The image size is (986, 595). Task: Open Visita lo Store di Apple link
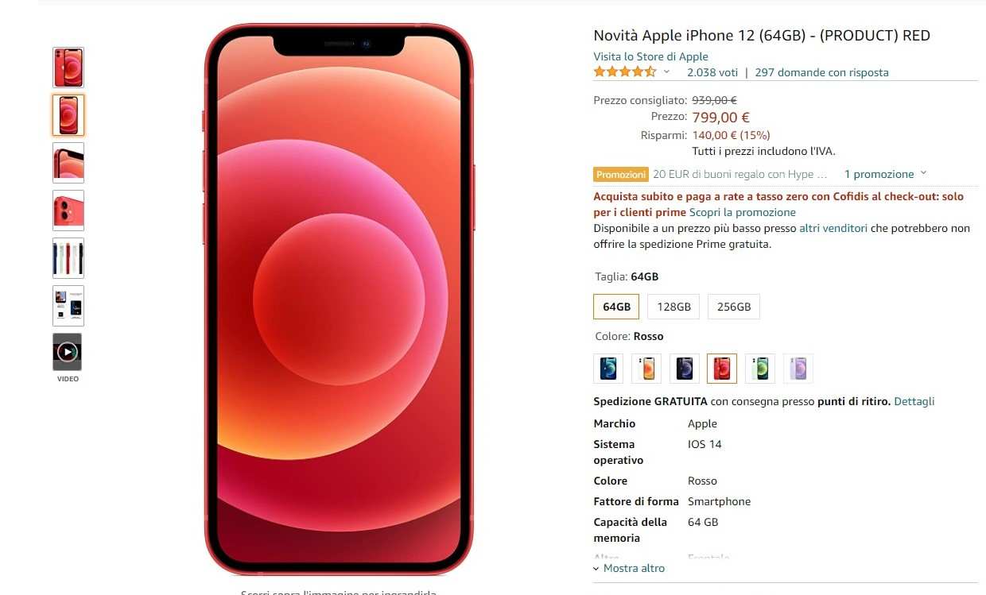[x=650, y=56]
